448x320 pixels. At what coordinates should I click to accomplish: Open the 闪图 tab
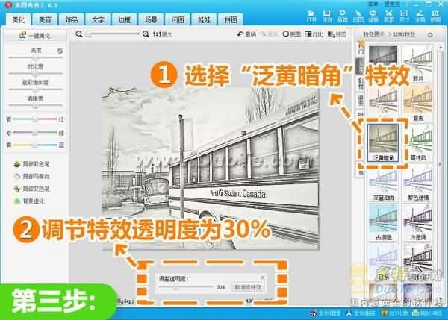pyautogui.click(x=178, y=19)
